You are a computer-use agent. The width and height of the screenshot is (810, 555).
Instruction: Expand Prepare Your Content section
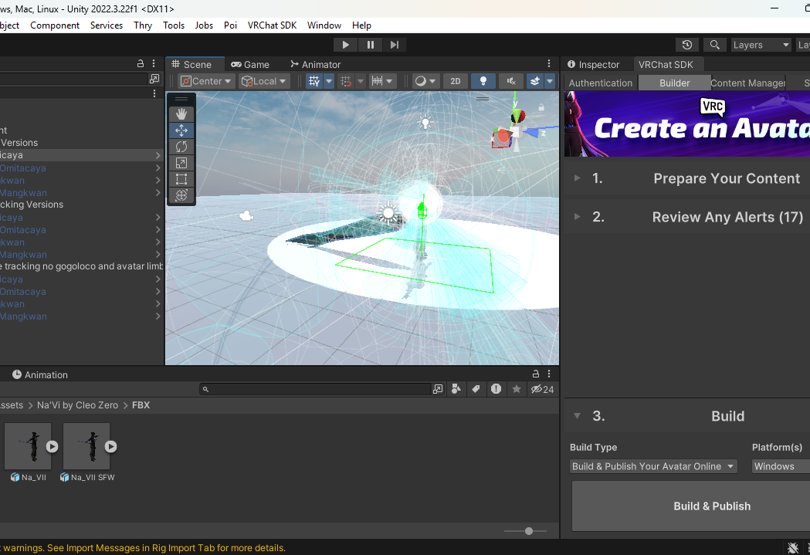578,178
